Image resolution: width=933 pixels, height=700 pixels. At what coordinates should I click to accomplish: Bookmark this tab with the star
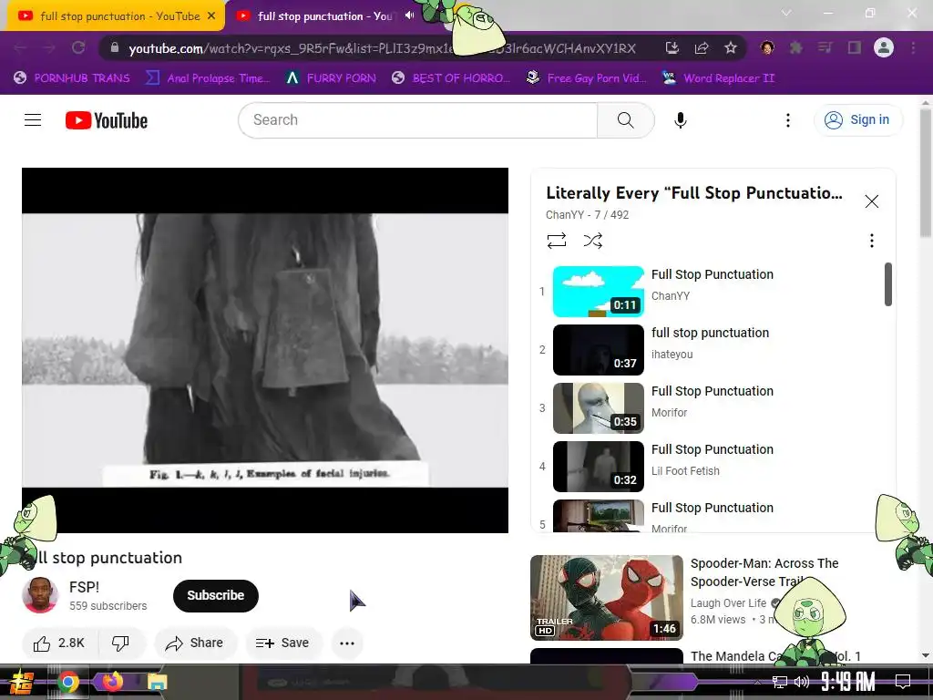tap(731, 47)
